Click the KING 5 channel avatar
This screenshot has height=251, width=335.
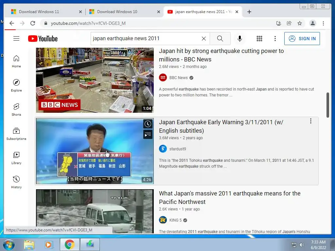coord(163,220)
